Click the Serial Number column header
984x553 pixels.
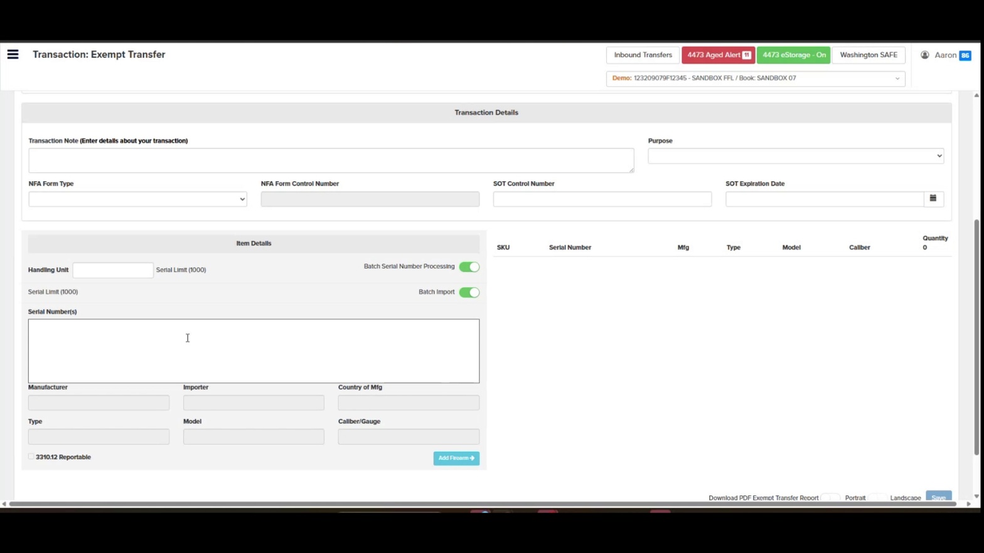[570, 248]
